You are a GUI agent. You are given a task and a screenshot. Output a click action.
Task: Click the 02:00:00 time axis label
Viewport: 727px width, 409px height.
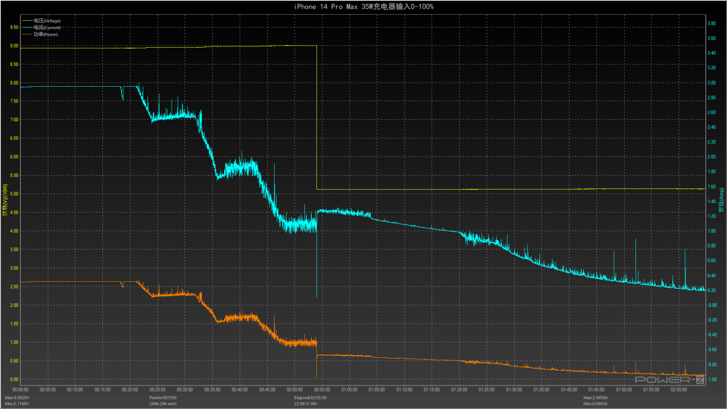point(679,390)
